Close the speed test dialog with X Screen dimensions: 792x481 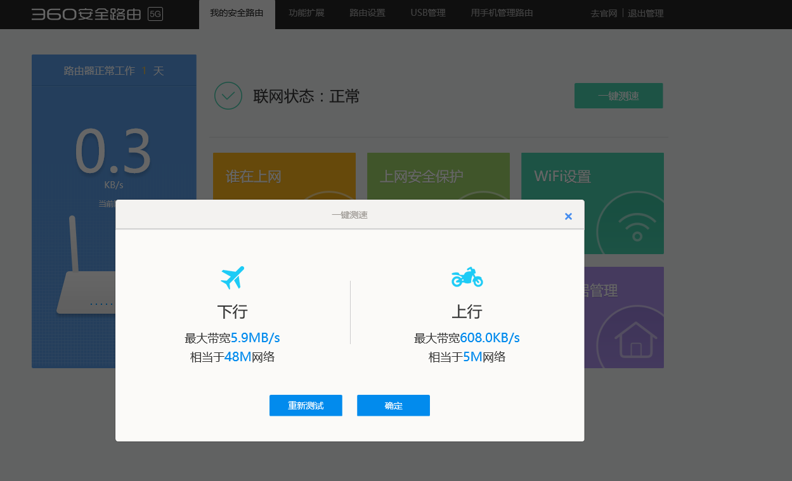tap(568, 216)
